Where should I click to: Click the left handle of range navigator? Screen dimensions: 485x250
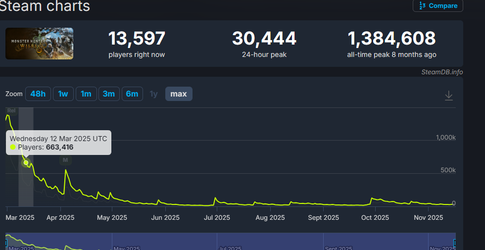point(6,243)
